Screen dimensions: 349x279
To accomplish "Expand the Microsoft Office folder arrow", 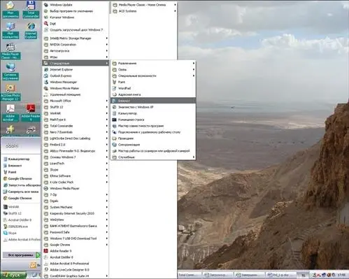I will [107, 101].
